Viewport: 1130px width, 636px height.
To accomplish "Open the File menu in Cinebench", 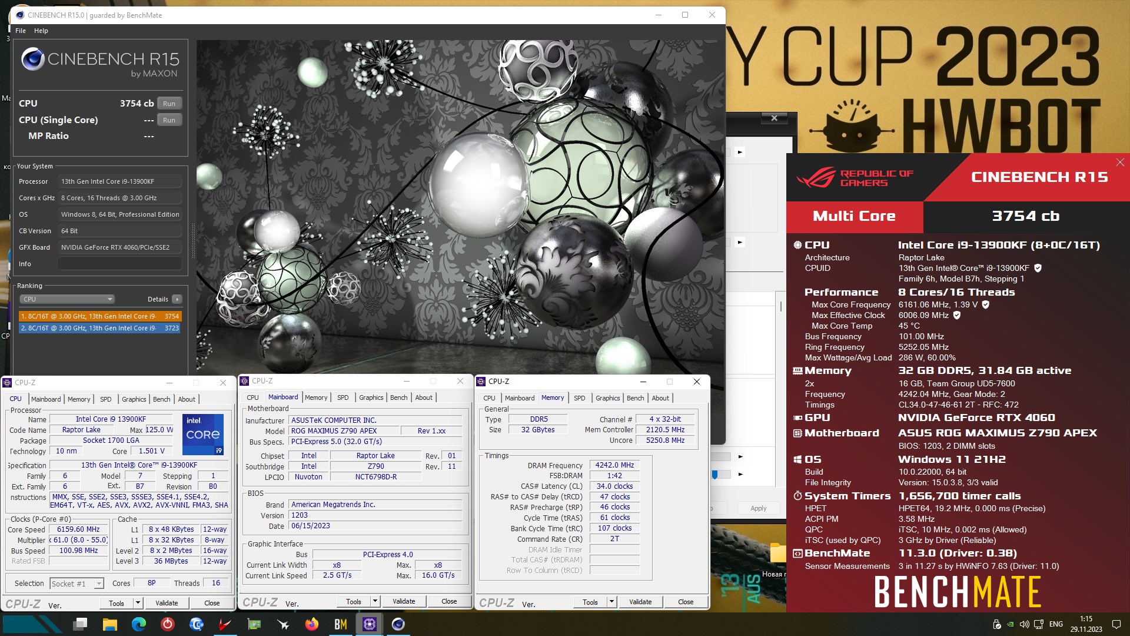I will [x=21, y=31].
